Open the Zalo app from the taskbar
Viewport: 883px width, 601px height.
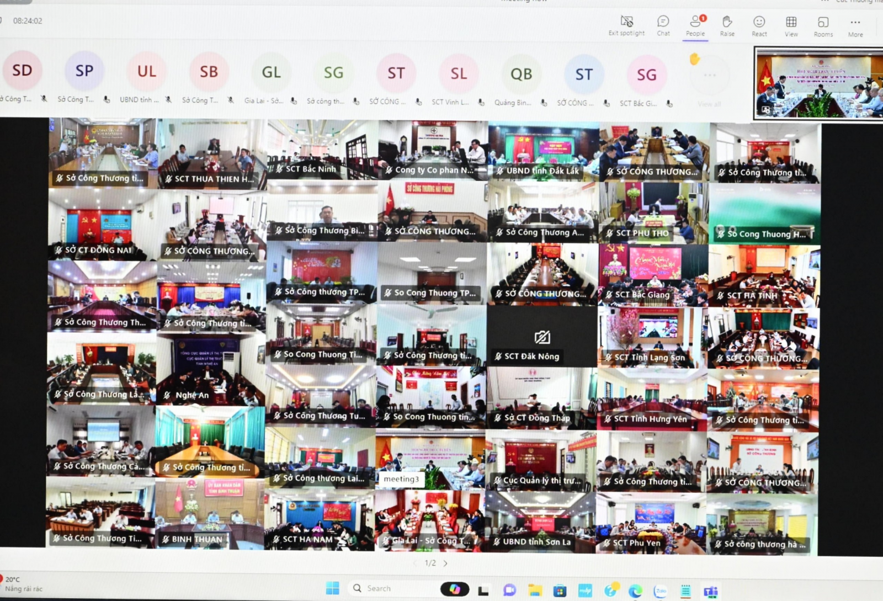[661, 591]
